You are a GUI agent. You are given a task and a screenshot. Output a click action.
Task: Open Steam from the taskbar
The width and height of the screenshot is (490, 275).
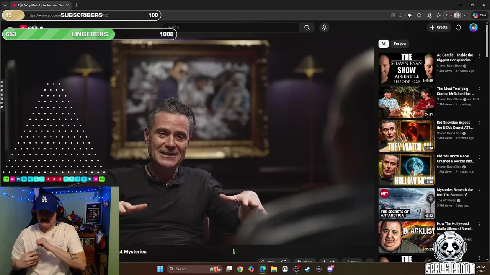click(307, 269)
